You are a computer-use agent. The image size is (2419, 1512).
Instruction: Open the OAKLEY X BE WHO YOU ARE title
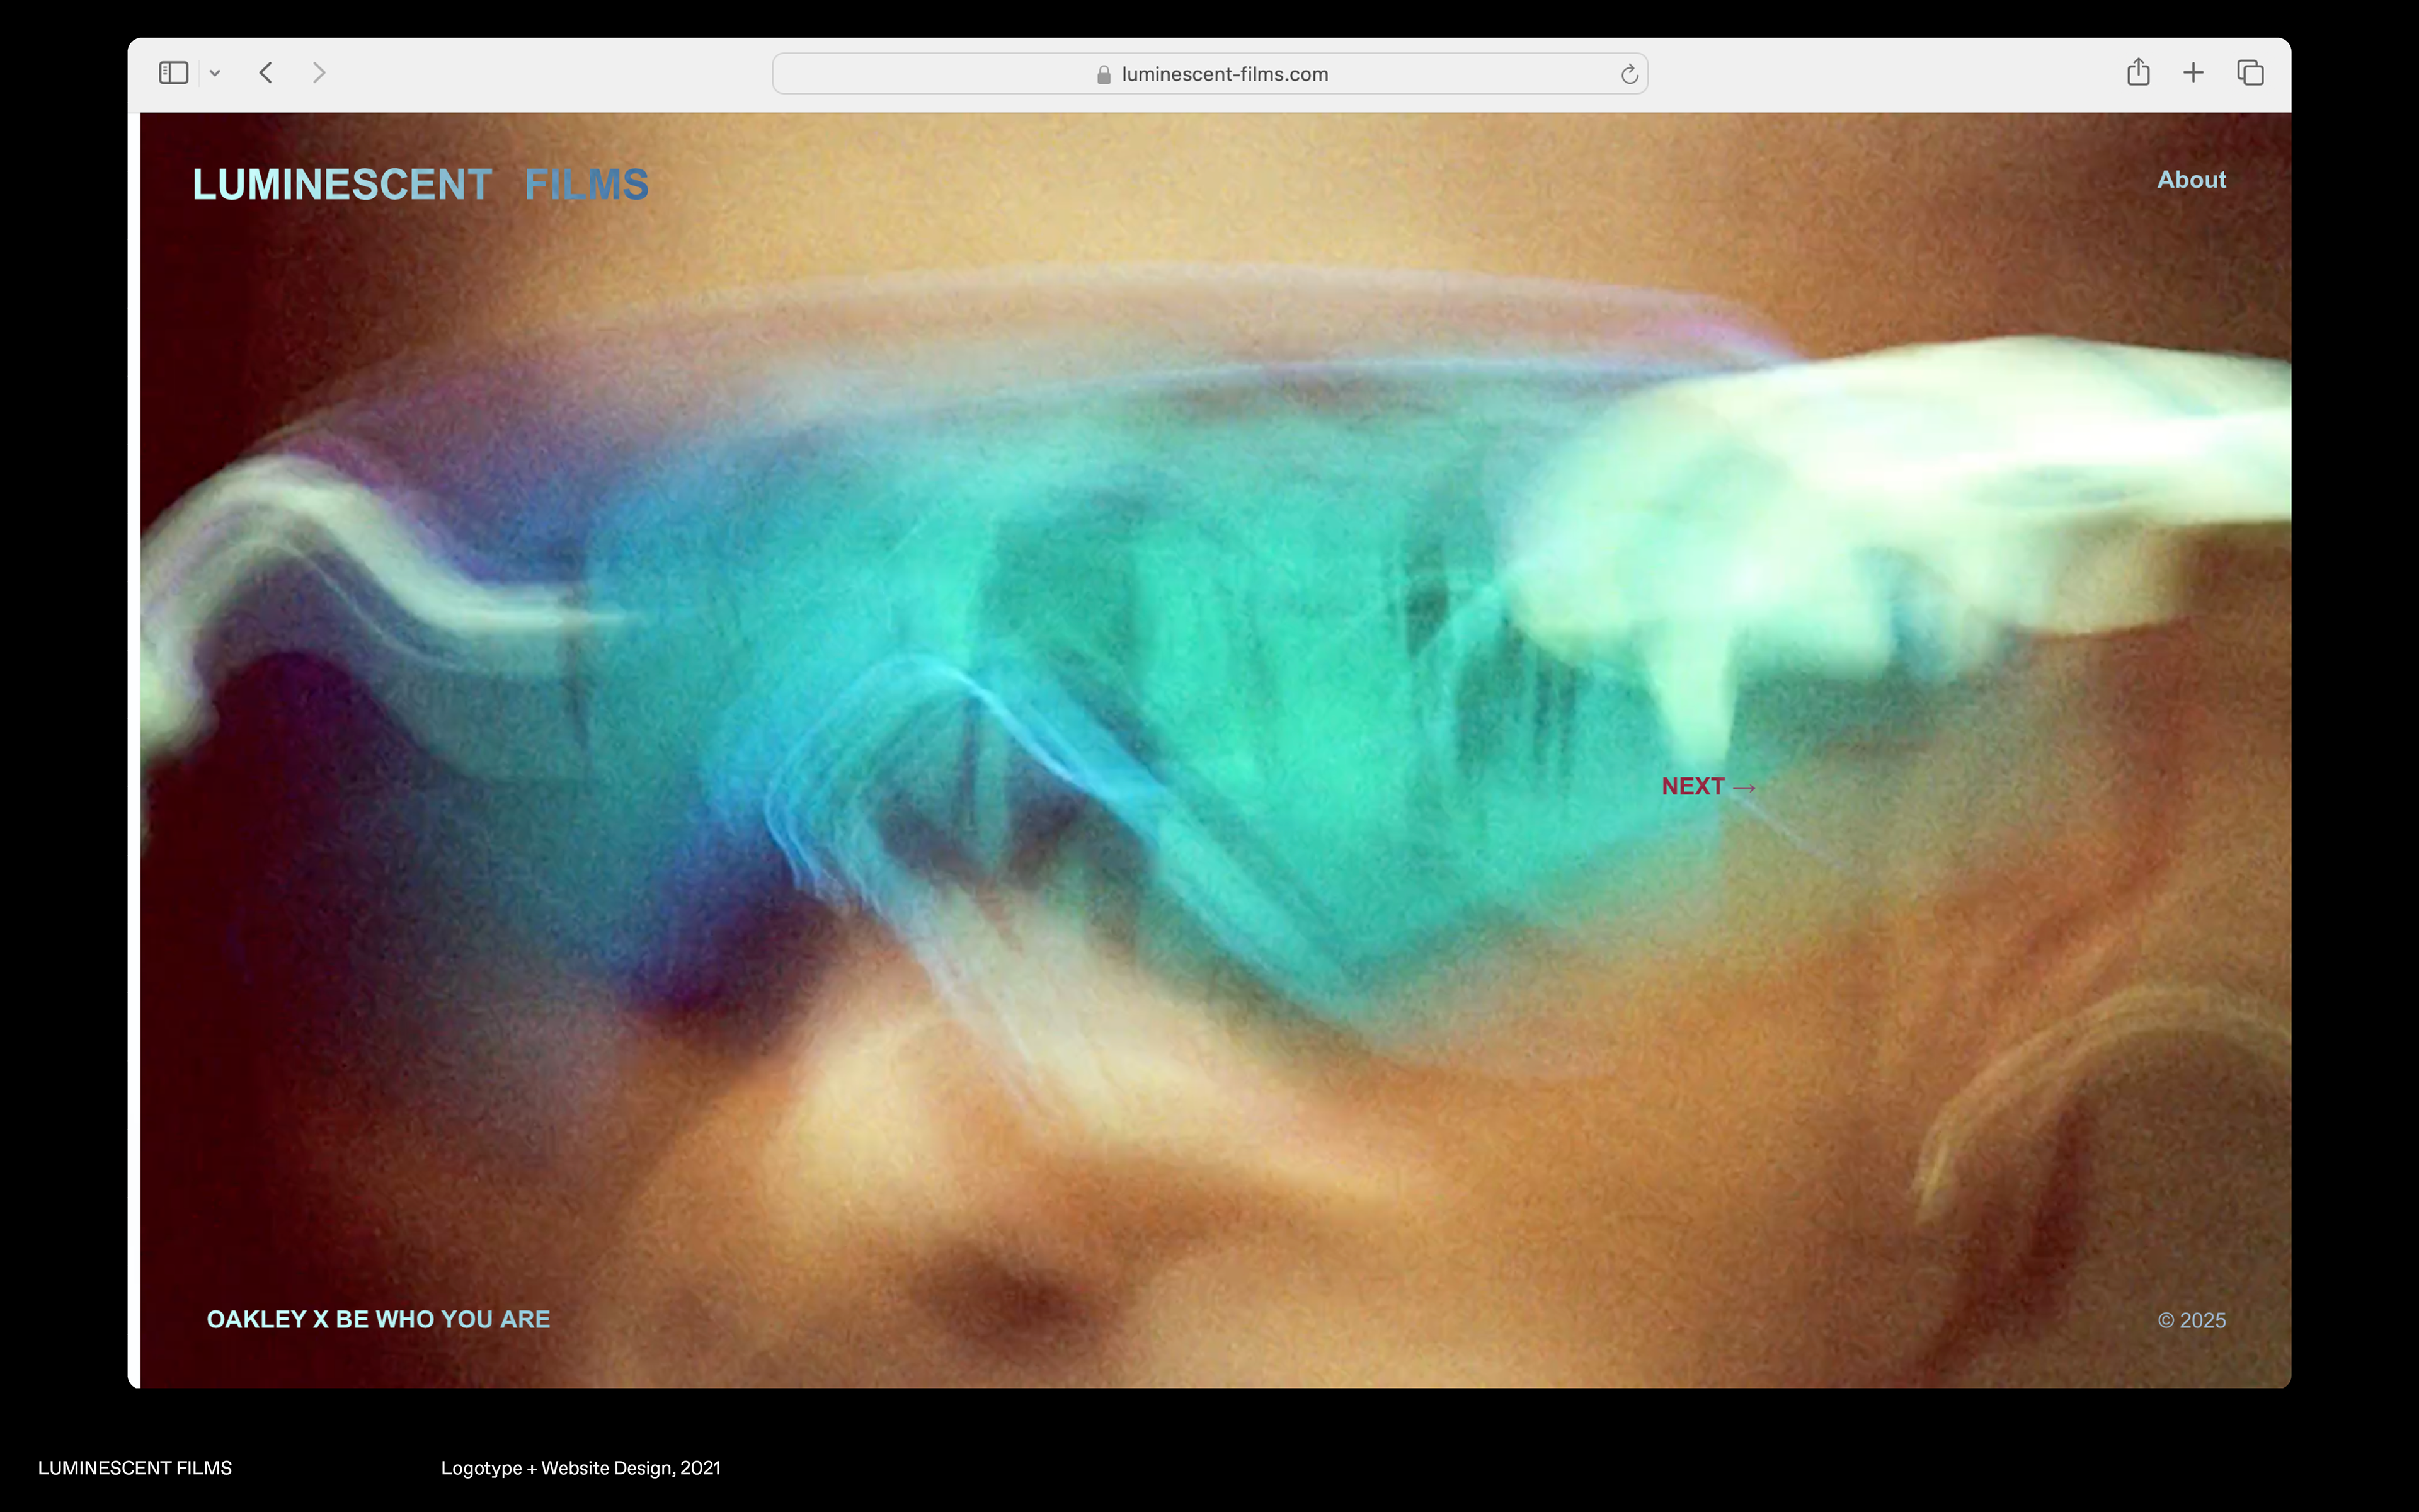(378, 1319)
